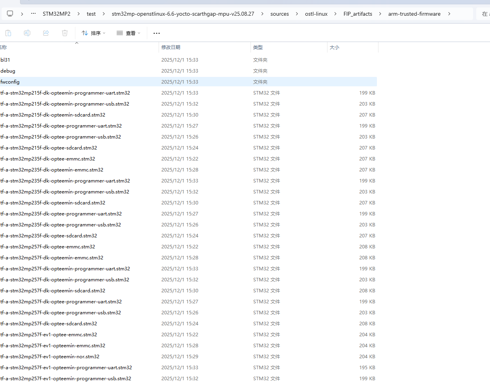Viewport: 490px width, 392px height.
Task: Click the delete trash can icon
Action: coord(65,33)
